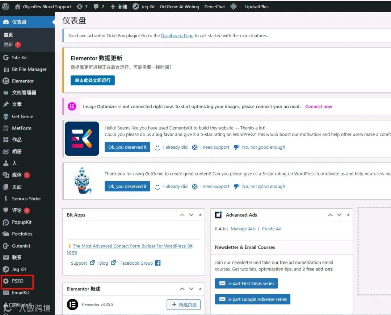Click Image Optimizer Elementor icon
This screenshot has width=391, height=315.
72,107
